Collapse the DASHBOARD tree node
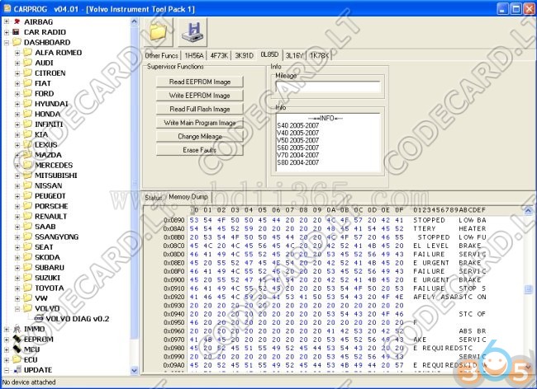 point(7,42)
